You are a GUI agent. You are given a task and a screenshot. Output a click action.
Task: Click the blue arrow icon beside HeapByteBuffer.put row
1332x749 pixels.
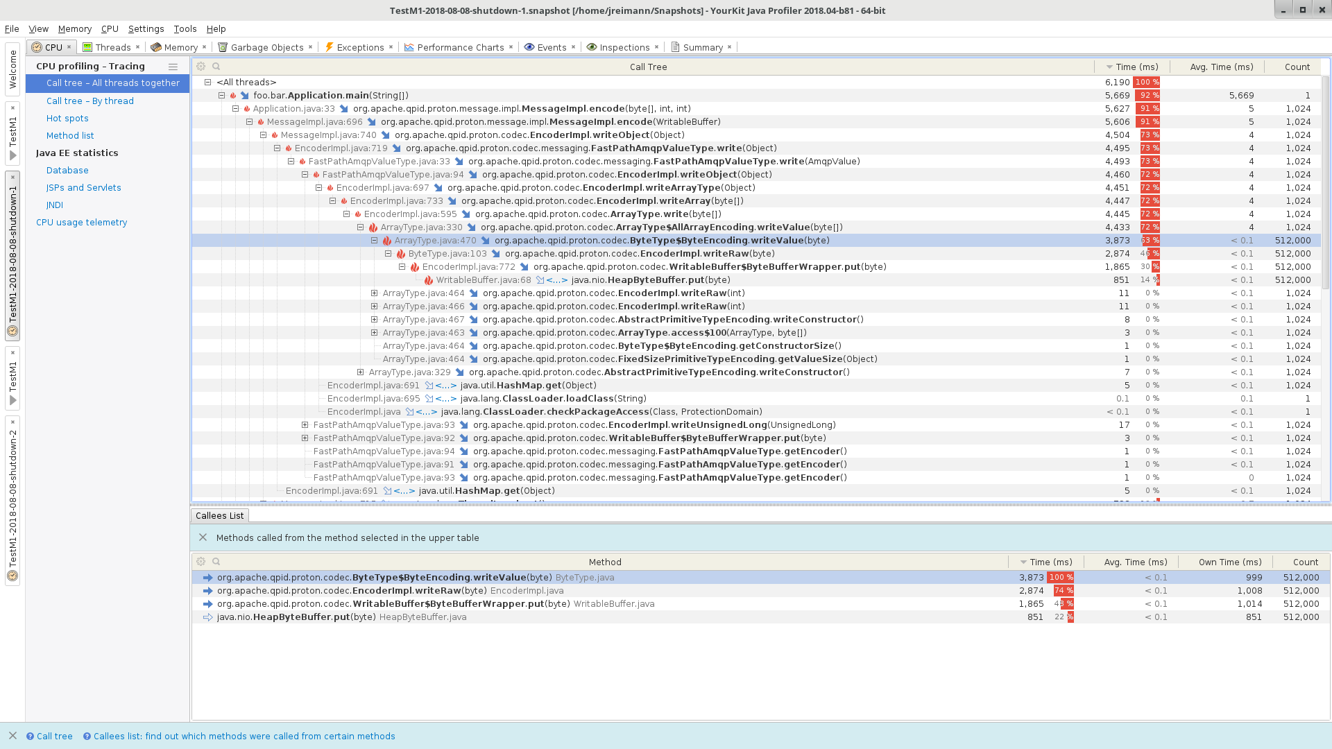click(207, 617)
